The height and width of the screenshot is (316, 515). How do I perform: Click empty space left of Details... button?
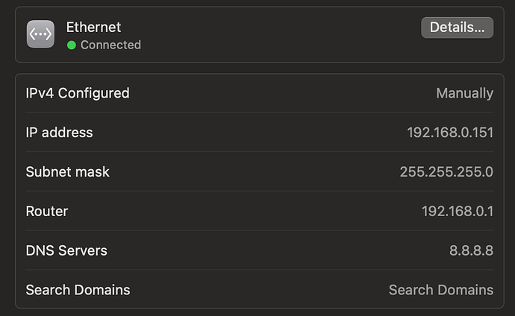284,34
